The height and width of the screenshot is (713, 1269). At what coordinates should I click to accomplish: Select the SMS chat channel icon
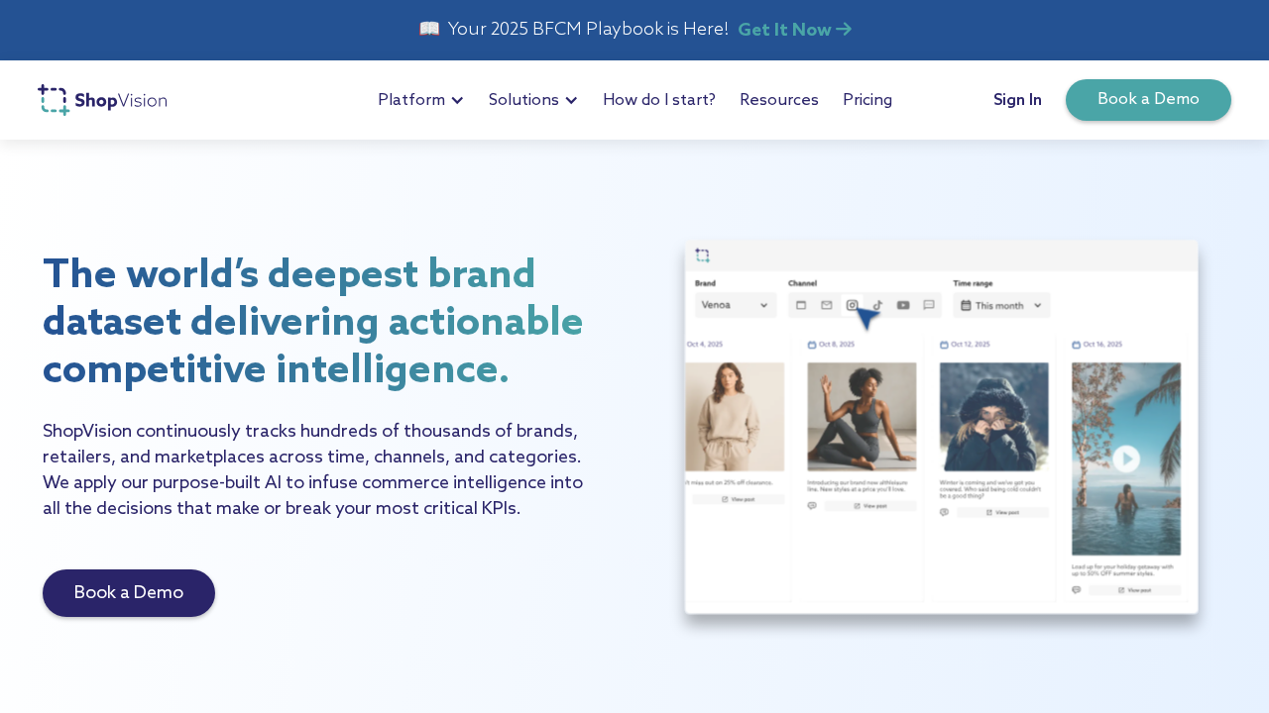(x=928, y=305)
